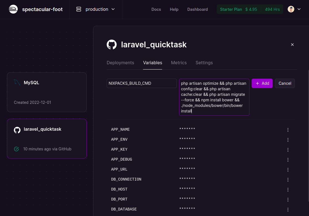This screenshot has height=216, width=309.
Task: Click the Add button to save the variable
Action: click(x=262, y=83)
